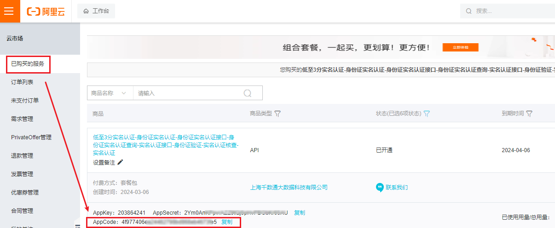Open 需求管理 in sidebar

click(22, 119)
